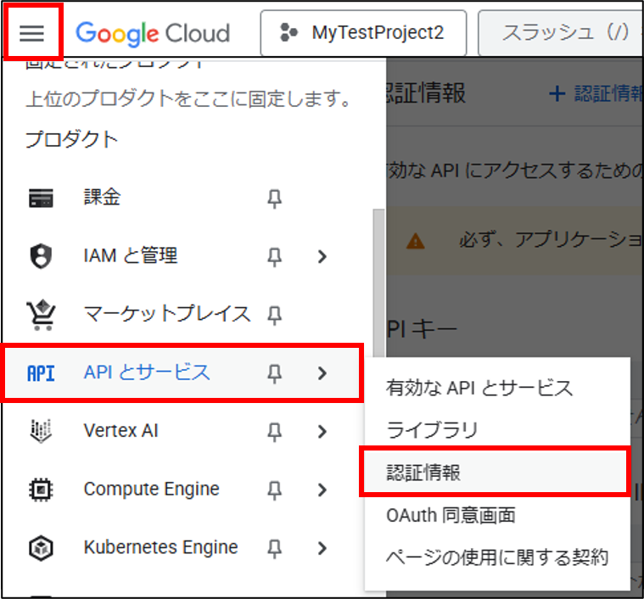Click the 課金 billing icon
This screenshot has width=644, height=599.
pos(41,198)
